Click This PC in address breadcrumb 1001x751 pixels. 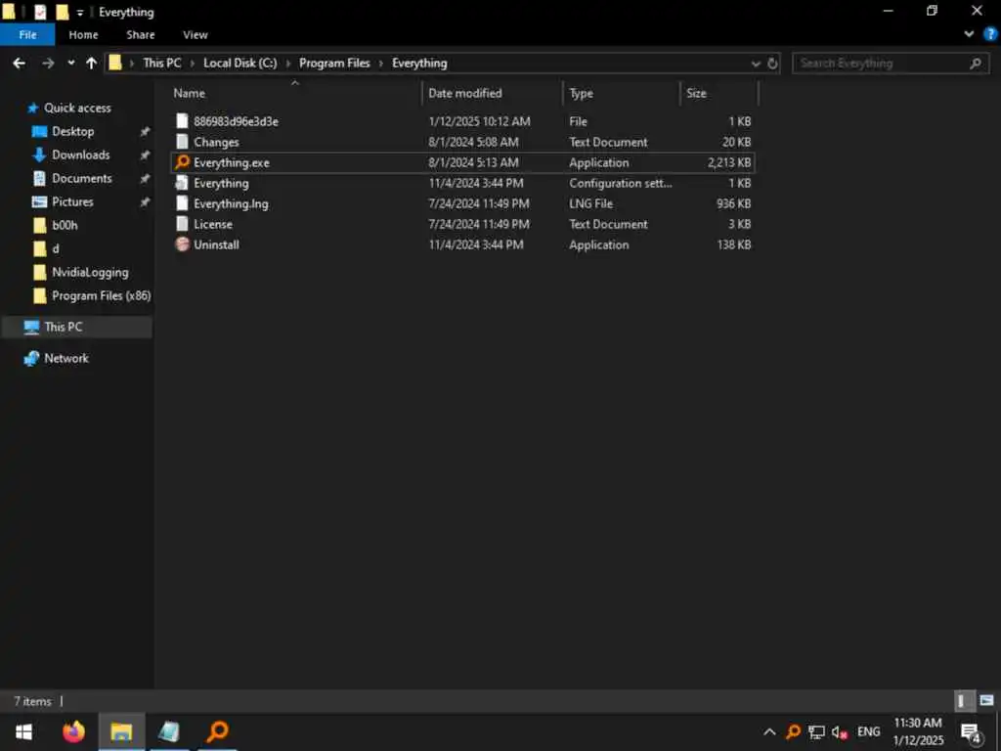[162, 63]
